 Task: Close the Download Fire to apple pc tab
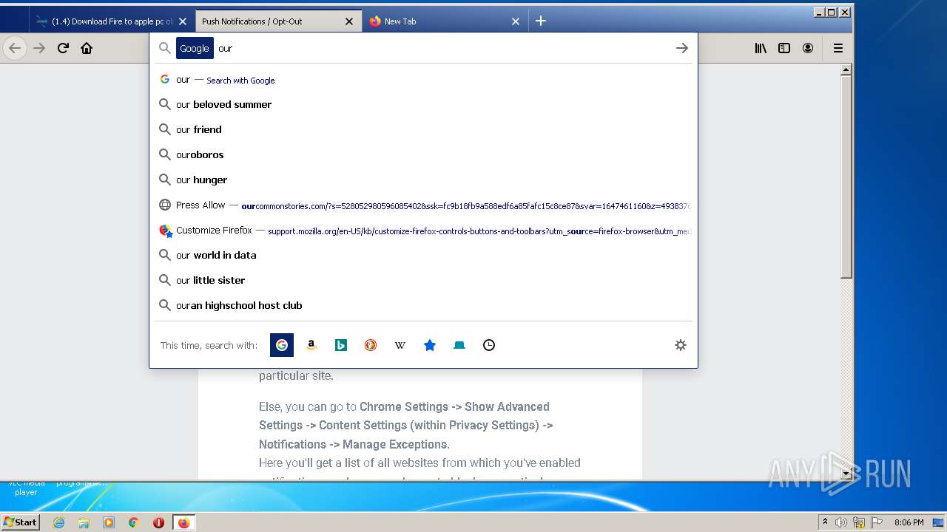pos(183,21)
